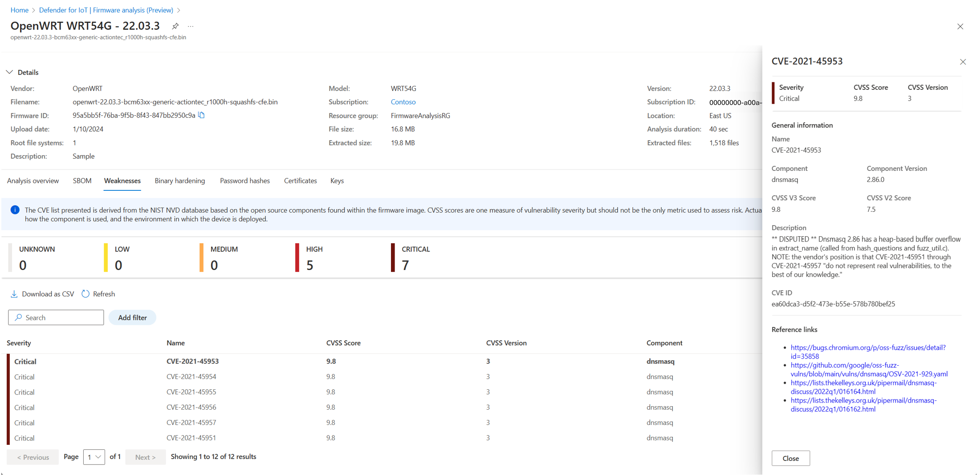The height and width of the screenshot is (476, 977).
Task: Collapse the Details section
Action: pos(9,72)
